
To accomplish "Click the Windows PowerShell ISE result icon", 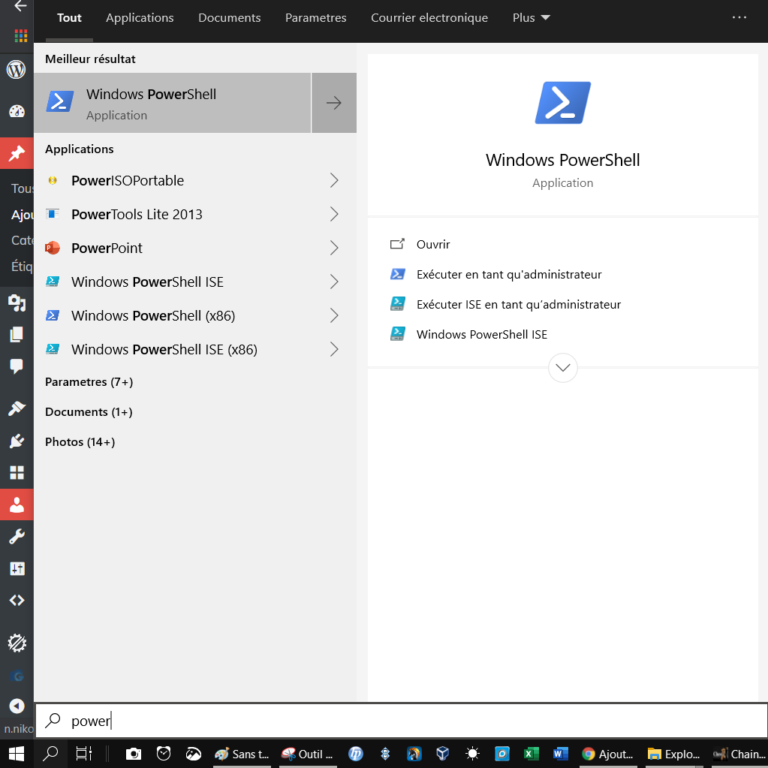I will (53, 282).
